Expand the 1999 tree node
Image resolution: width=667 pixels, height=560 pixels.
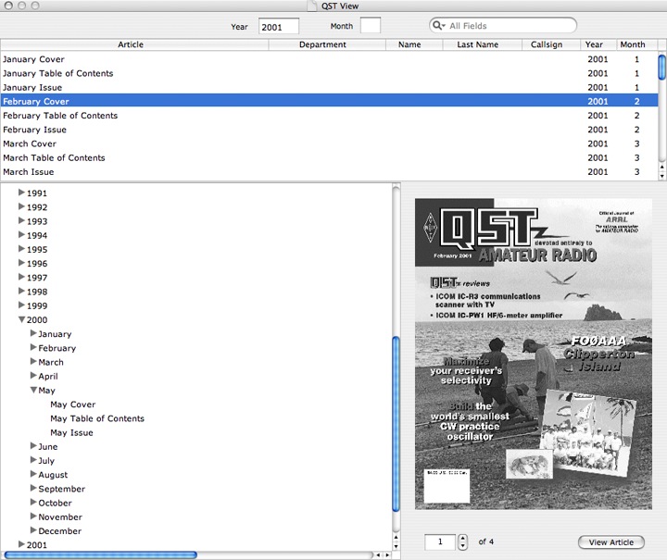pyautogui.click(x=21, y=305)
